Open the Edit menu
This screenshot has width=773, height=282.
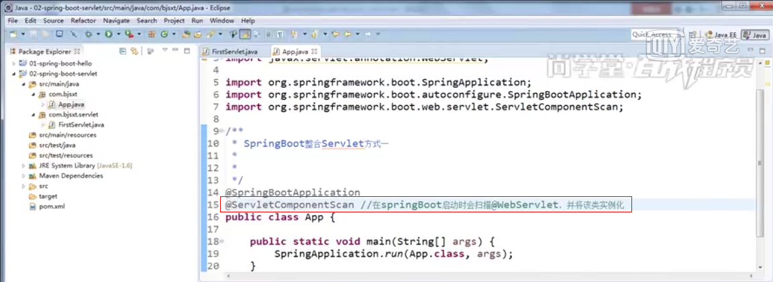(31, 21)
